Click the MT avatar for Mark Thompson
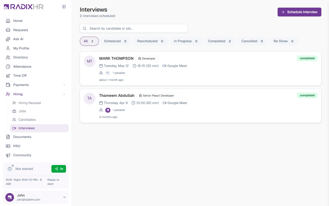This screenshot has height=206, width=329. pos(89,61)
